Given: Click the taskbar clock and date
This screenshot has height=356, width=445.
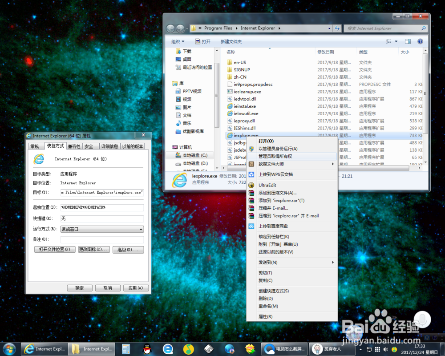Looking at the screenshot, I should [x=420, y=349].
